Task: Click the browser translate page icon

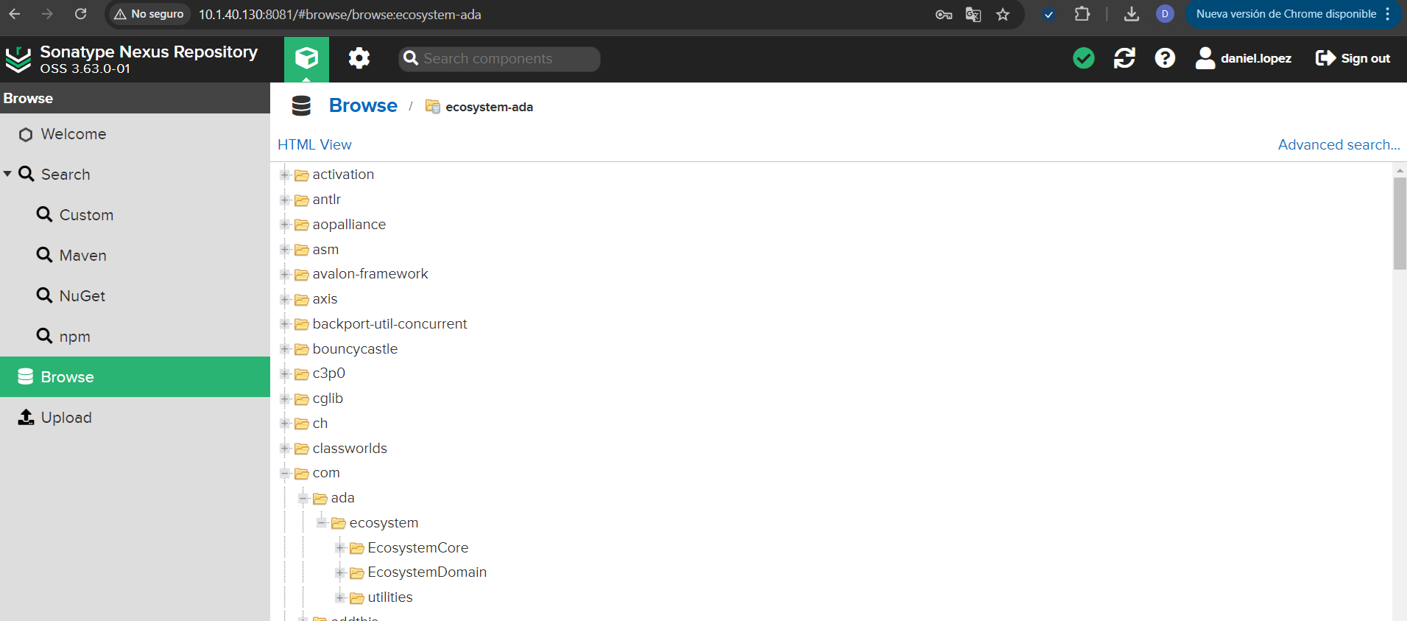Action: pyautogui.click(x=973, y=15)
